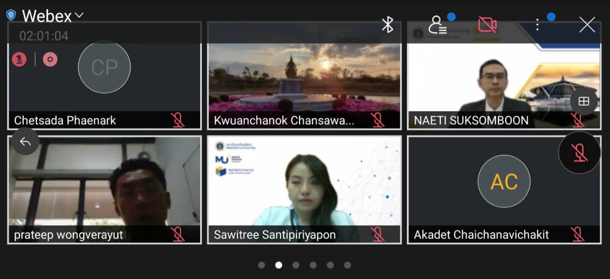Jump to the third page indicator dot

(296, 265)
